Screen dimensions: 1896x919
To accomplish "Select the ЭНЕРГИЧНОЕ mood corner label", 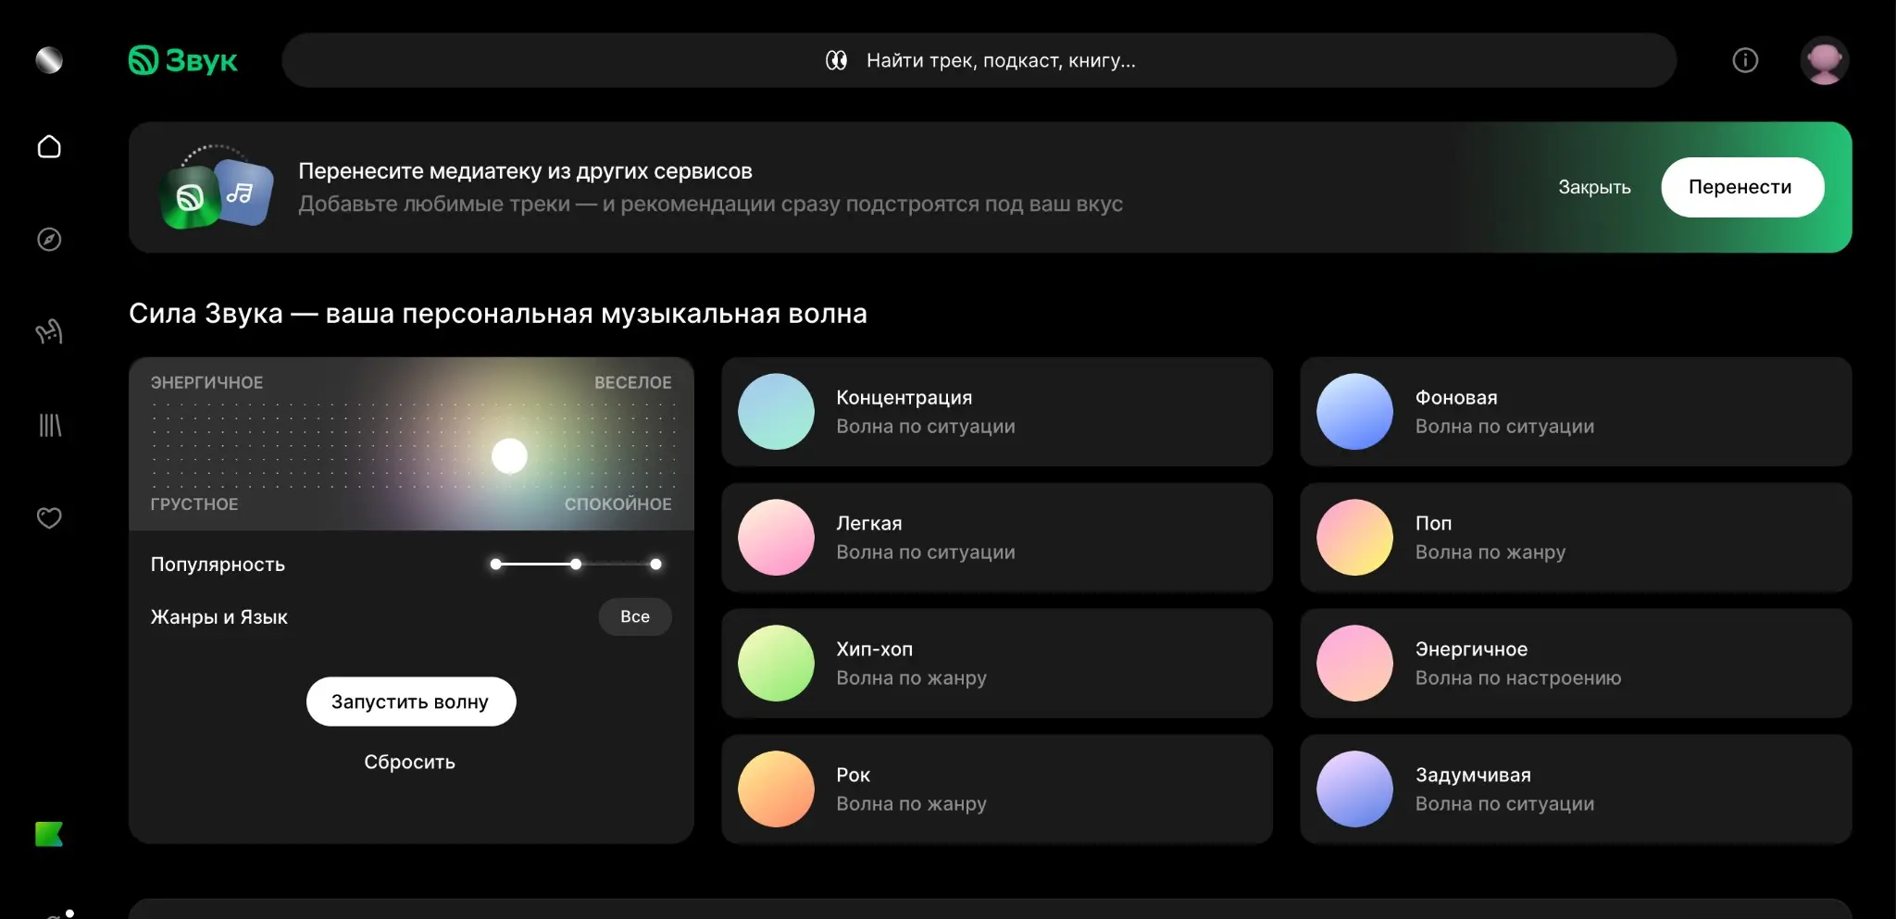I will 206,382.
